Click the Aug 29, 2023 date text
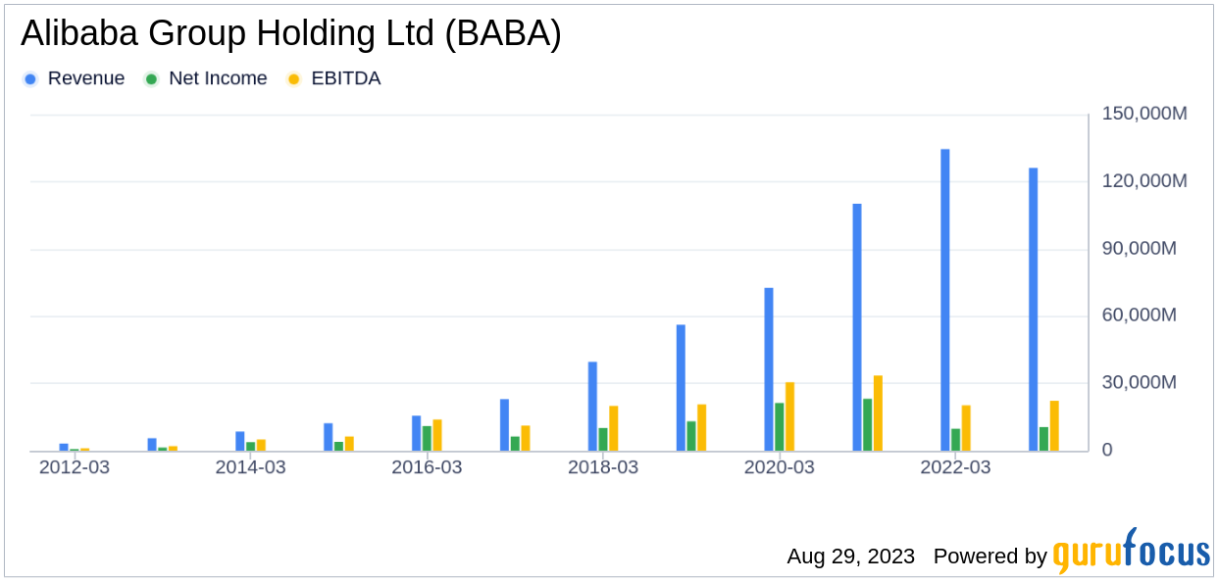This screenshot has height=581, width=1218. coord(850,557)
